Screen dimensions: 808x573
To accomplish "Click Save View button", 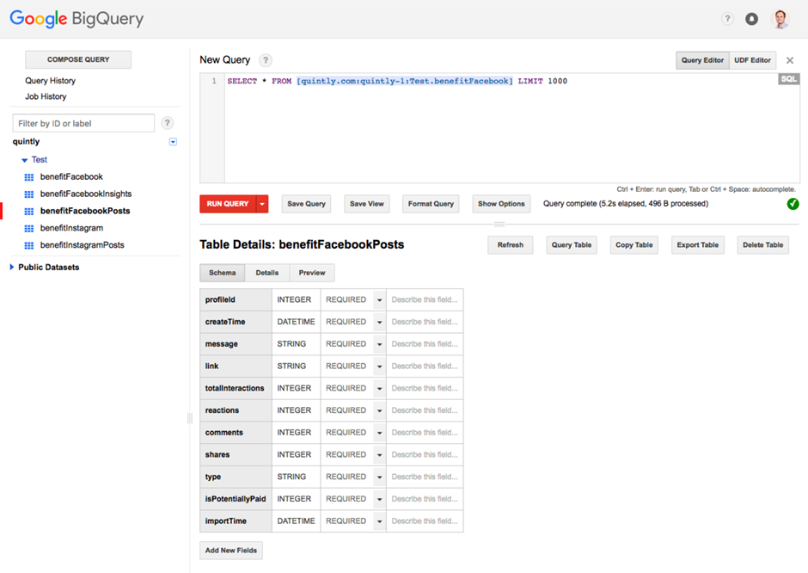I will coord(367,204).
